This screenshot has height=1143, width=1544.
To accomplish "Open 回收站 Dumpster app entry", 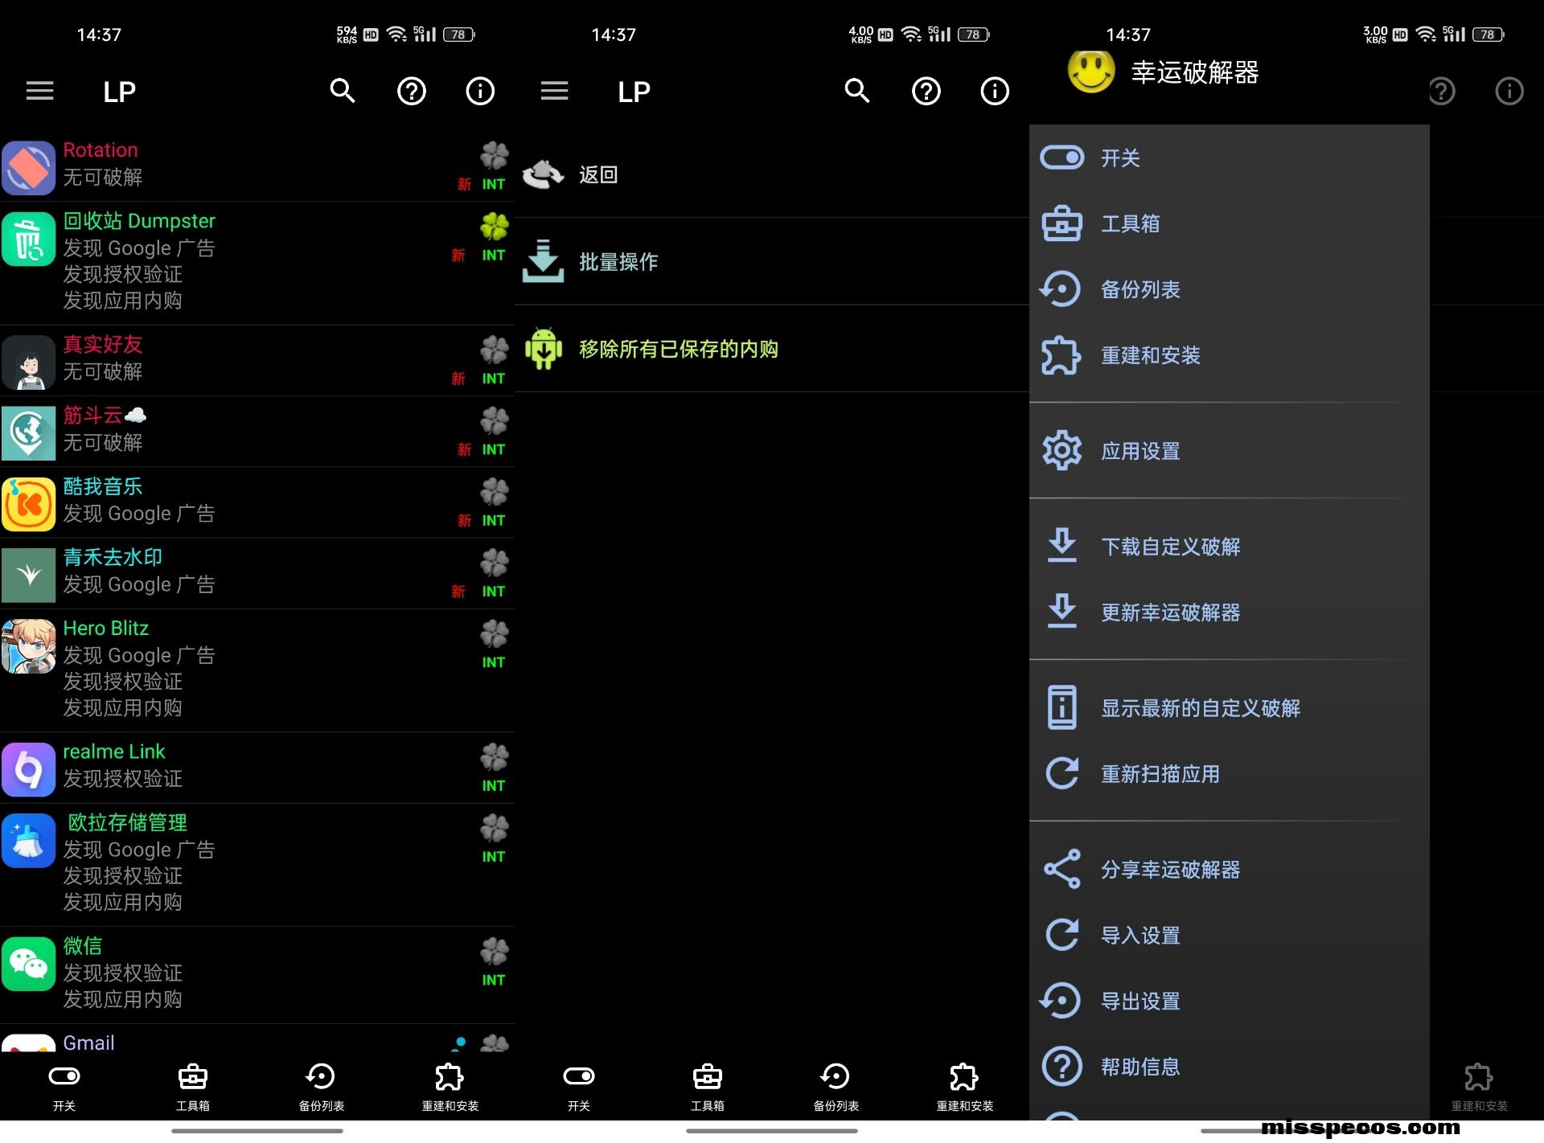I will tap(257, 264).
